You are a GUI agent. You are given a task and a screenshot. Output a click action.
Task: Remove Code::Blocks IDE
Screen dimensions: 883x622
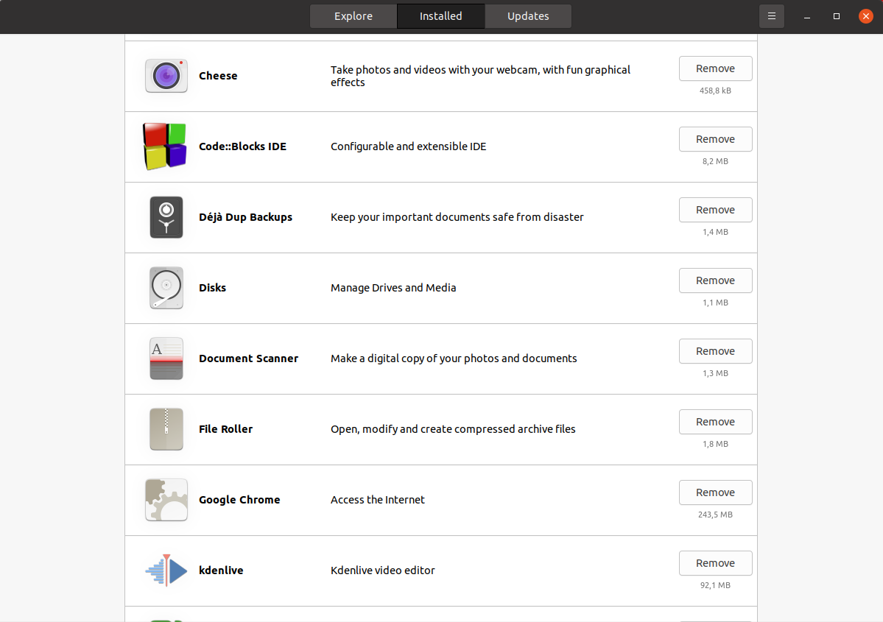click(x=715, y=139)
